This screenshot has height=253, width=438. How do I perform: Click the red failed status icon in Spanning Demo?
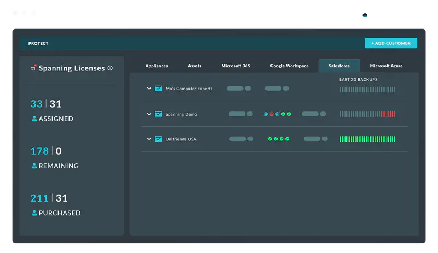point(272,114)
